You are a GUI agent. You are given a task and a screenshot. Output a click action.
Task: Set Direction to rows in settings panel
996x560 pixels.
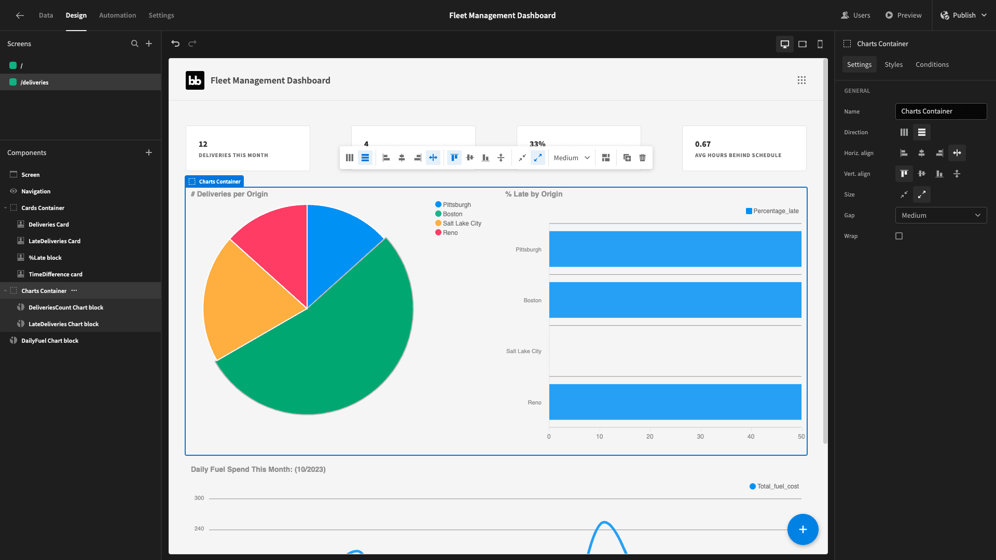tap(922, 132)
